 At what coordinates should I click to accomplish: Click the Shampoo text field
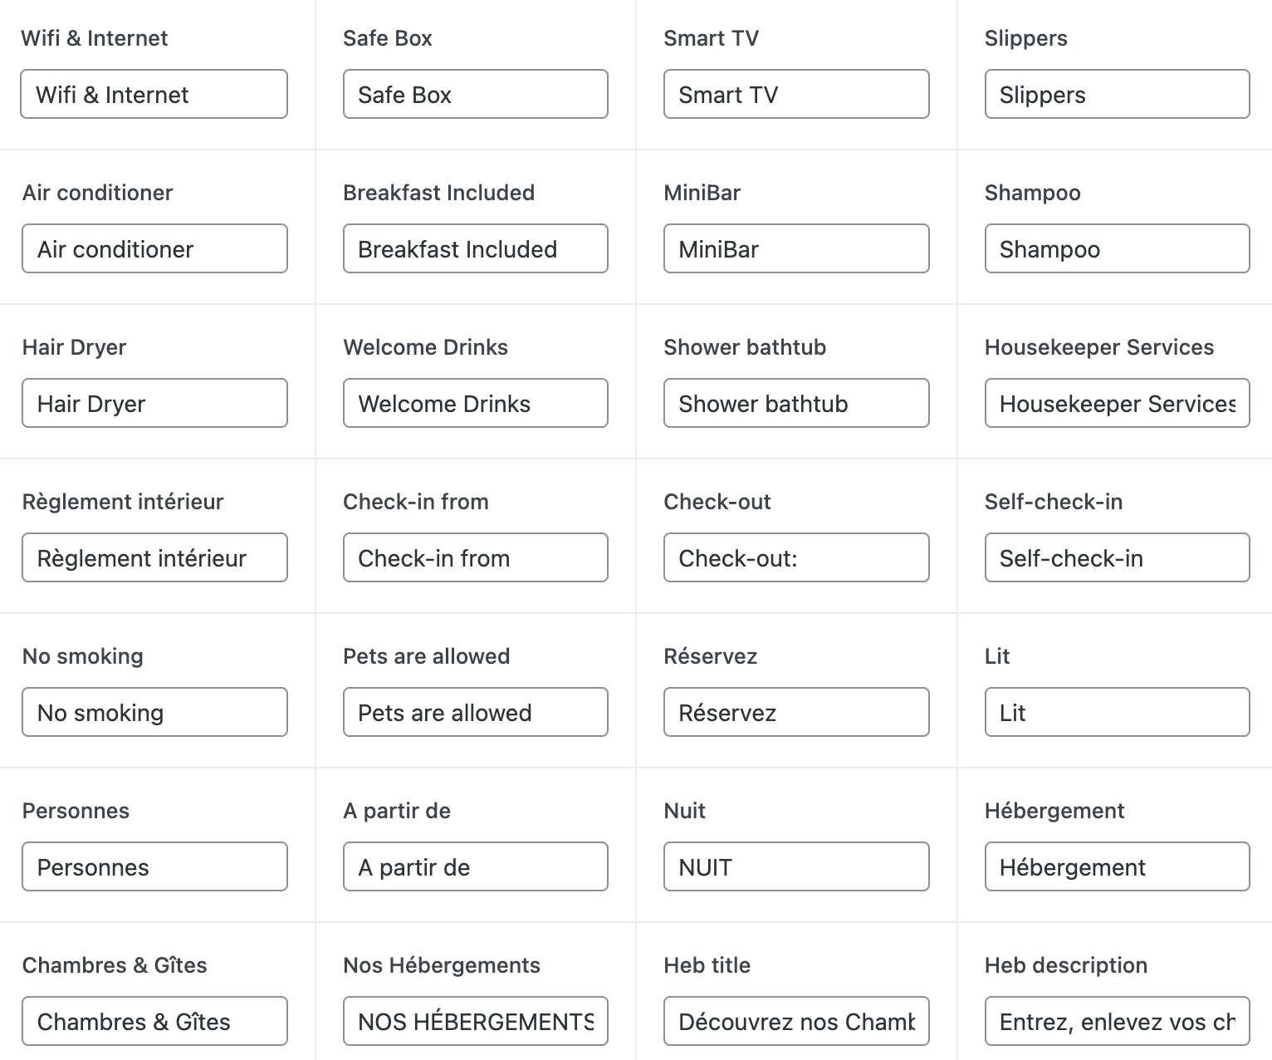click(1117, 249)
